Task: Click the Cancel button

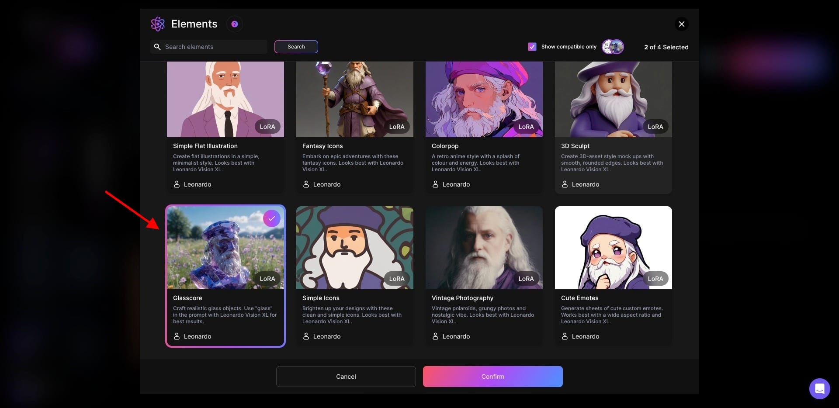Action: click(x=346, y=377)
